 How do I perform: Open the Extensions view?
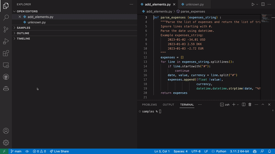pos(6,53)
